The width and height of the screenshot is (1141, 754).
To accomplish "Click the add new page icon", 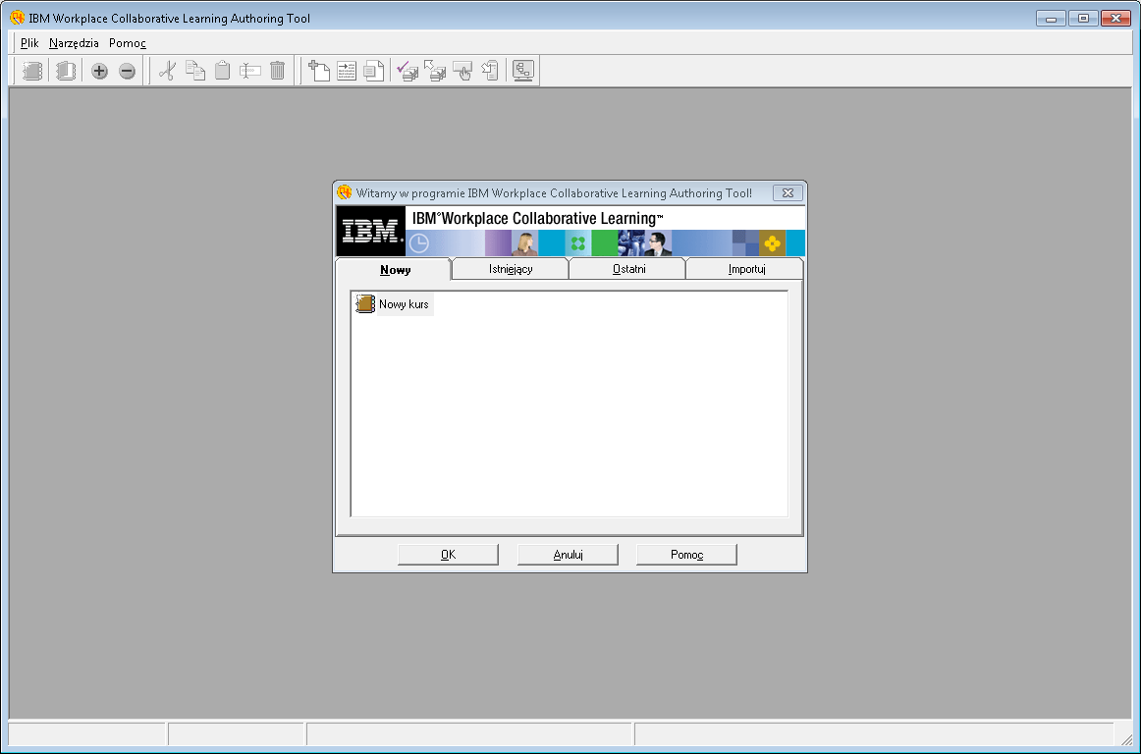I will (319, 71).
